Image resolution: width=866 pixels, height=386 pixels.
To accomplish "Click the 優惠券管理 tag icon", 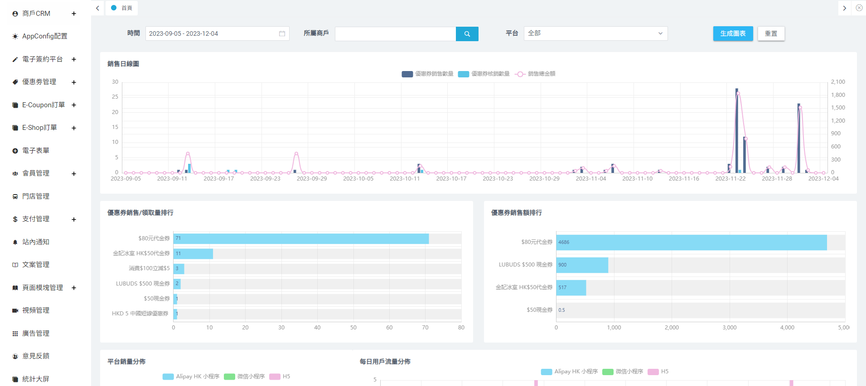I will (15, 82).
